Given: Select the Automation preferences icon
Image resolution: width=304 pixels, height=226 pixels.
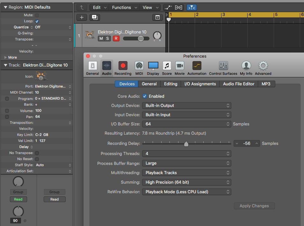Looking at the screenshot, I should coord(197,68).
